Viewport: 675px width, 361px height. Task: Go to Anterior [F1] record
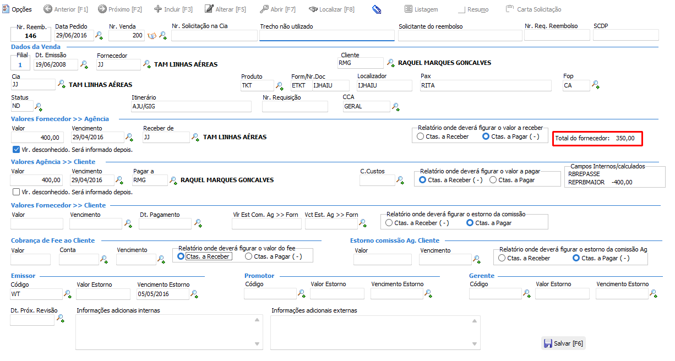(66, 9)
